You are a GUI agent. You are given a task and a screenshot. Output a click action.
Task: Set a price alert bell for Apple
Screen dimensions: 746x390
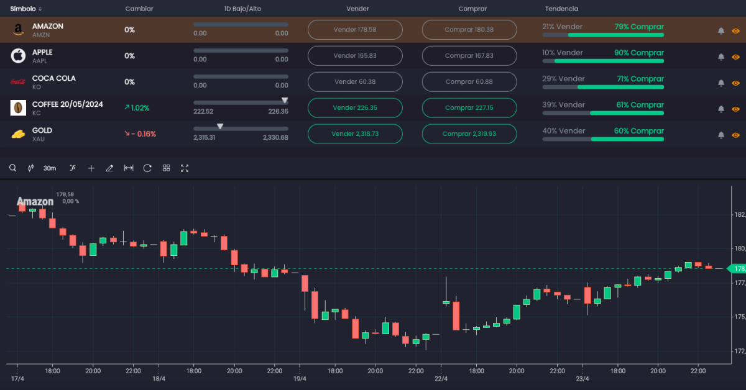pos(721,56)
